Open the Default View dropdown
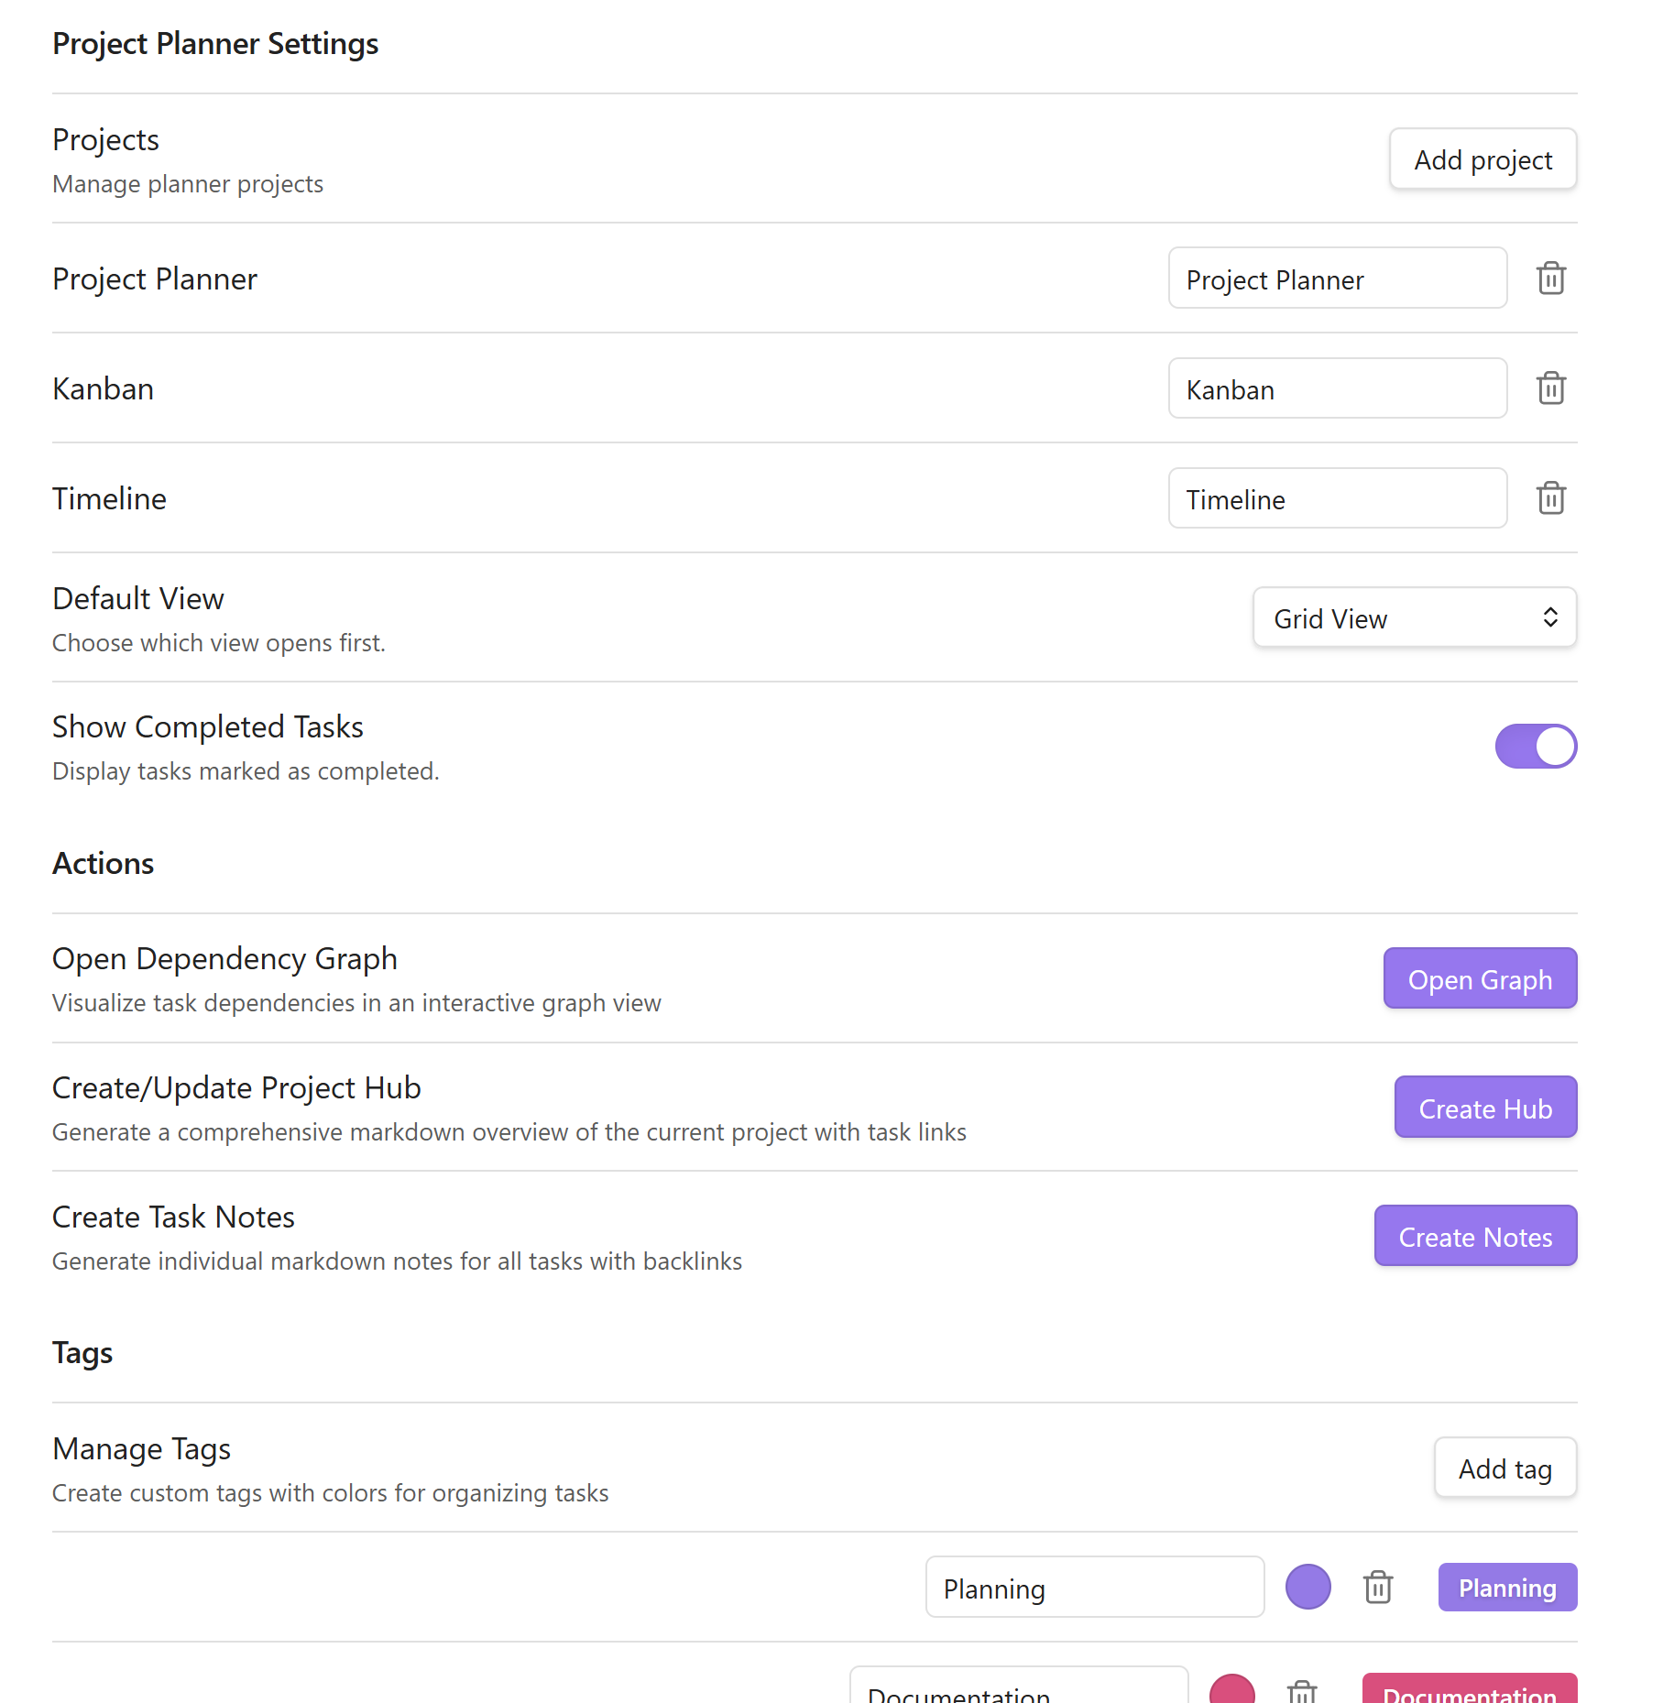 click(x=1415, y=617)
